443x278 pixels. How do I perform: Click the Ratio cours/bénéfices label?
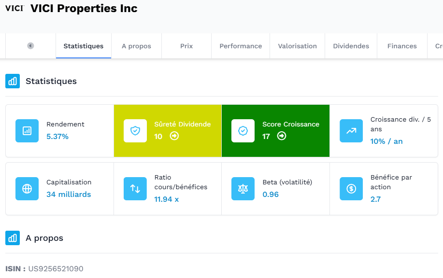click(x=181, y=182)
